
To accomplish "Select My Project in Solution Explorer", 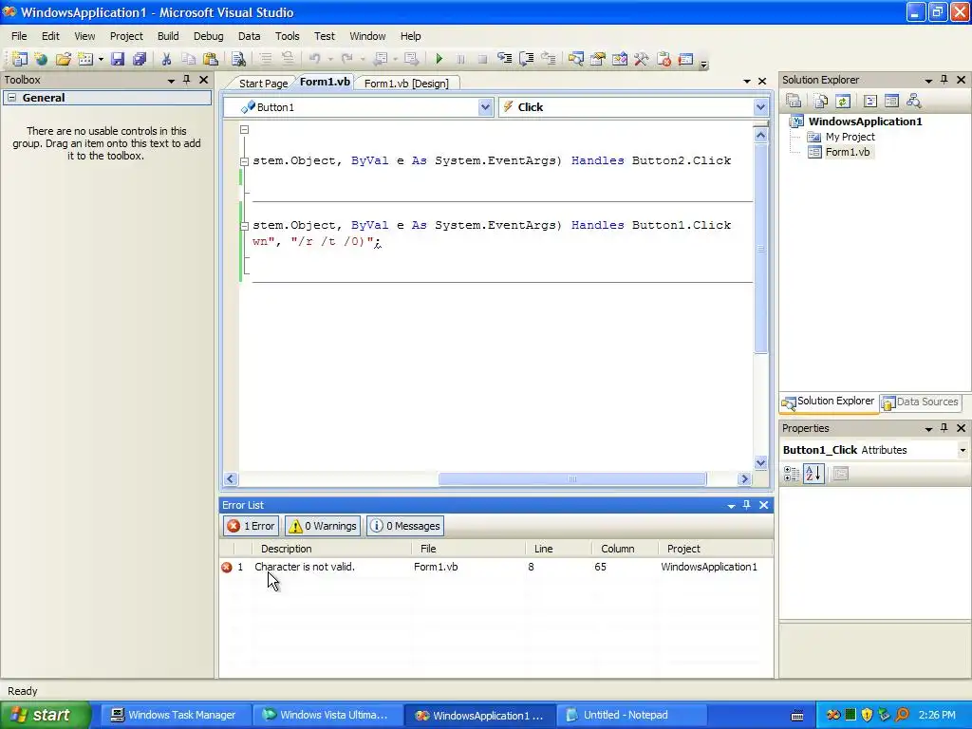I will coord(850,137).
